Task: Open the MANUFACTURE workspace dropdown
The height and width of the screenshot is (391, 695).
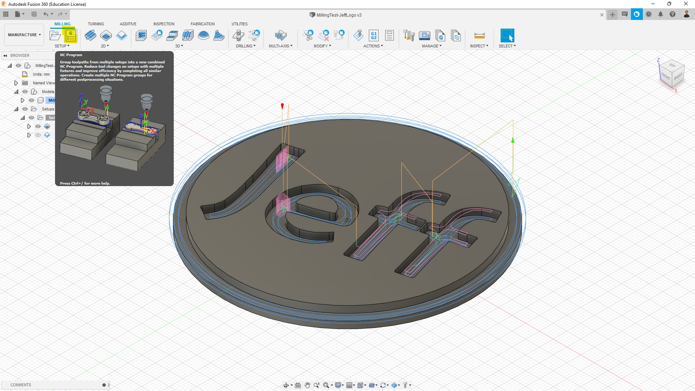Action: coord(24,35)
